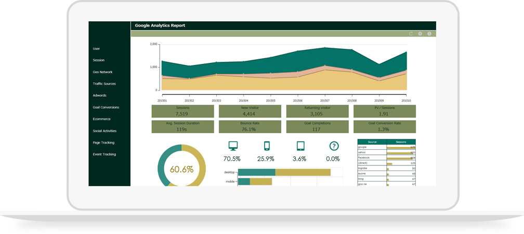
Task: Select the (direct) row in source table
Action: [387, 163]
